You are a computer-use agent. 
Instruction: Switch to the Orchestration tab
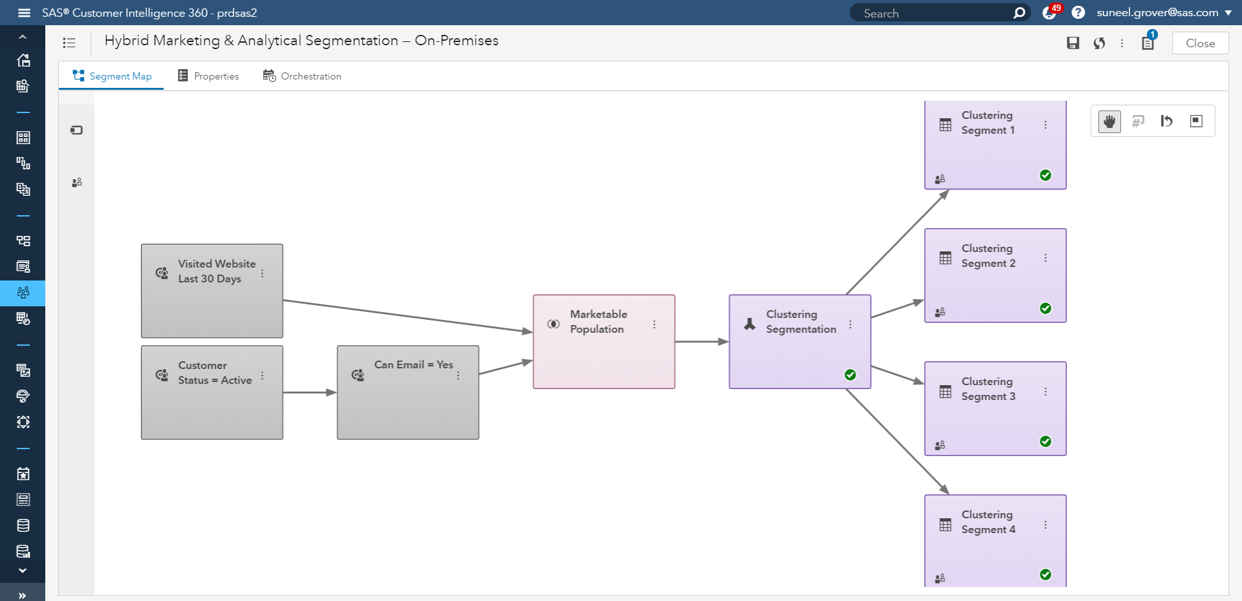point(302,76)
